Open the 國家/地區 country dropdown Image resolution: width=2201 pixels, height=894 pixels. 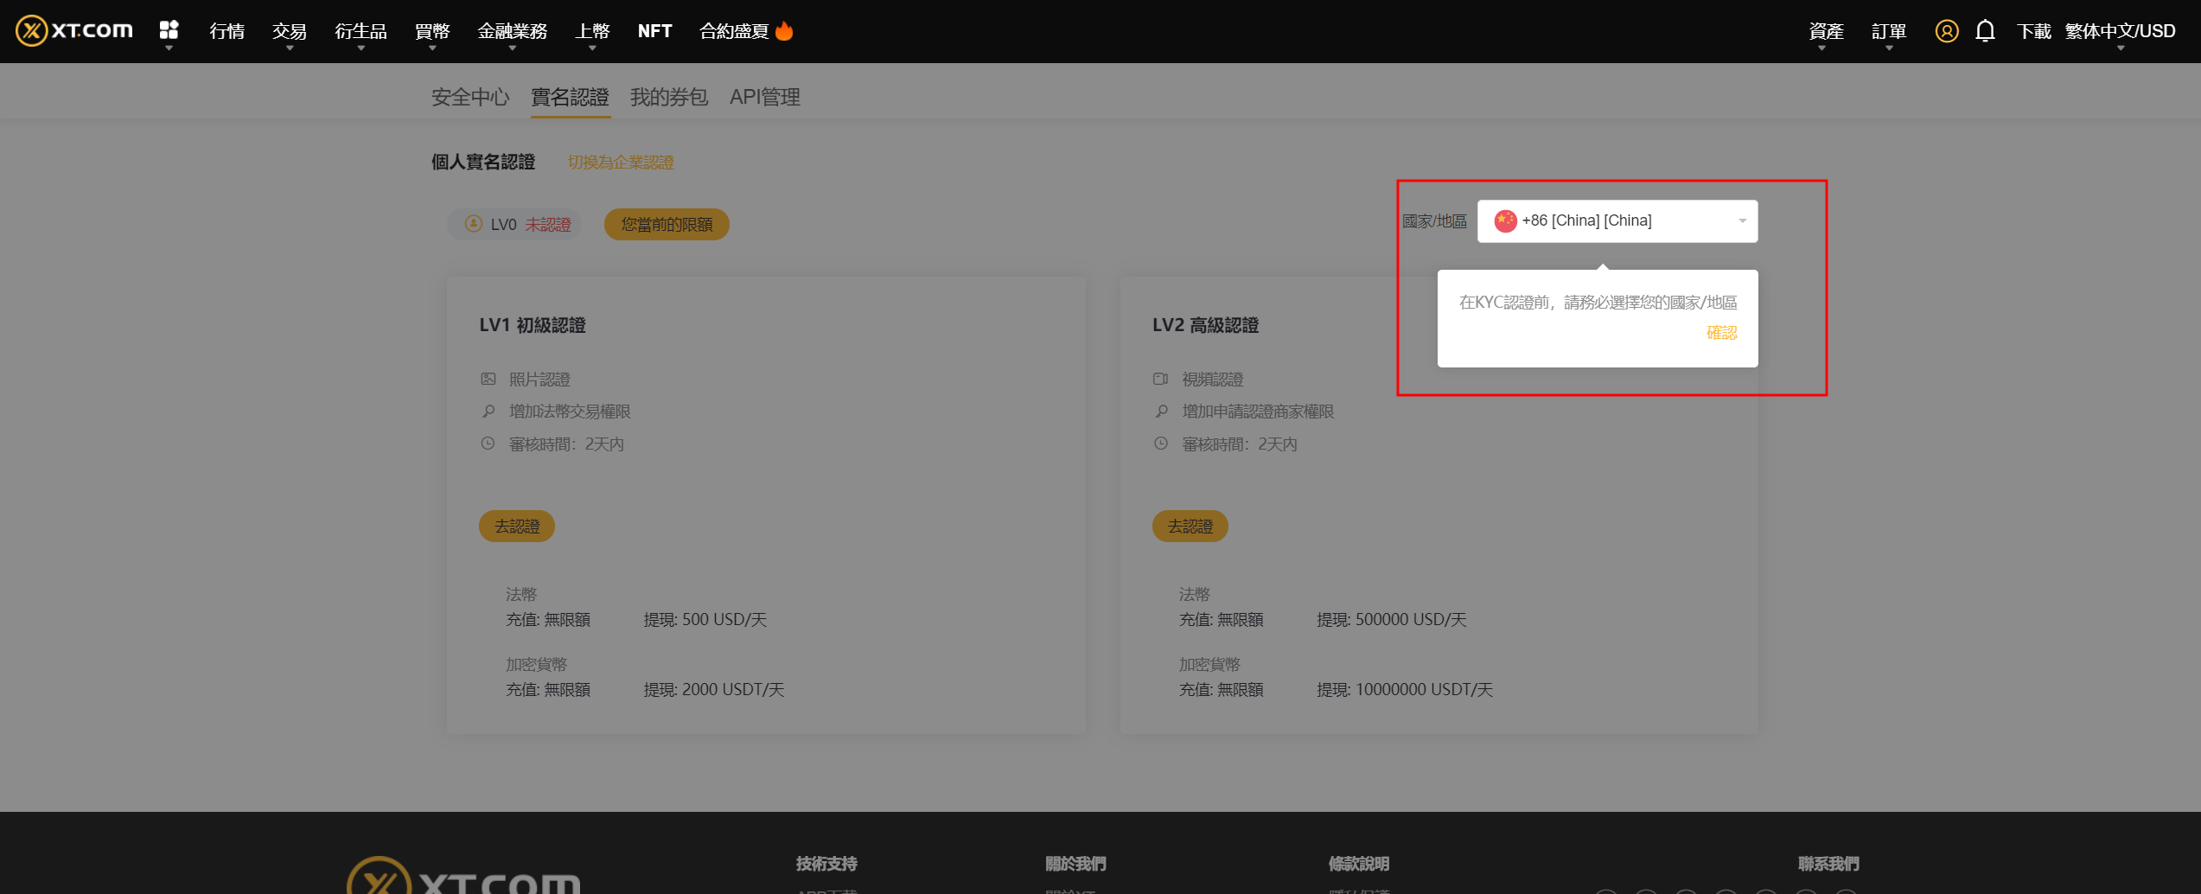click(x=1617, y=221)
